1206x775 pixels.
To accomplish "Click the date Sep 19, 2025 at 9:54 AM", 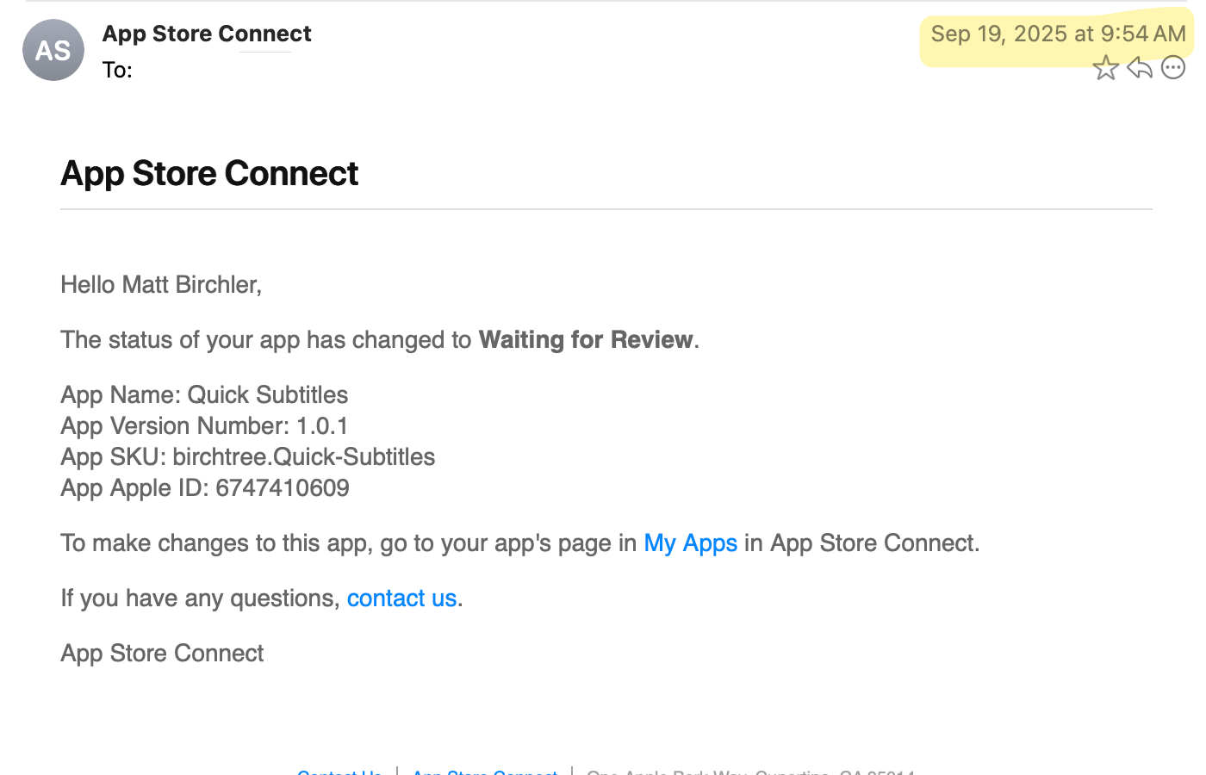I will point(1059,34).
